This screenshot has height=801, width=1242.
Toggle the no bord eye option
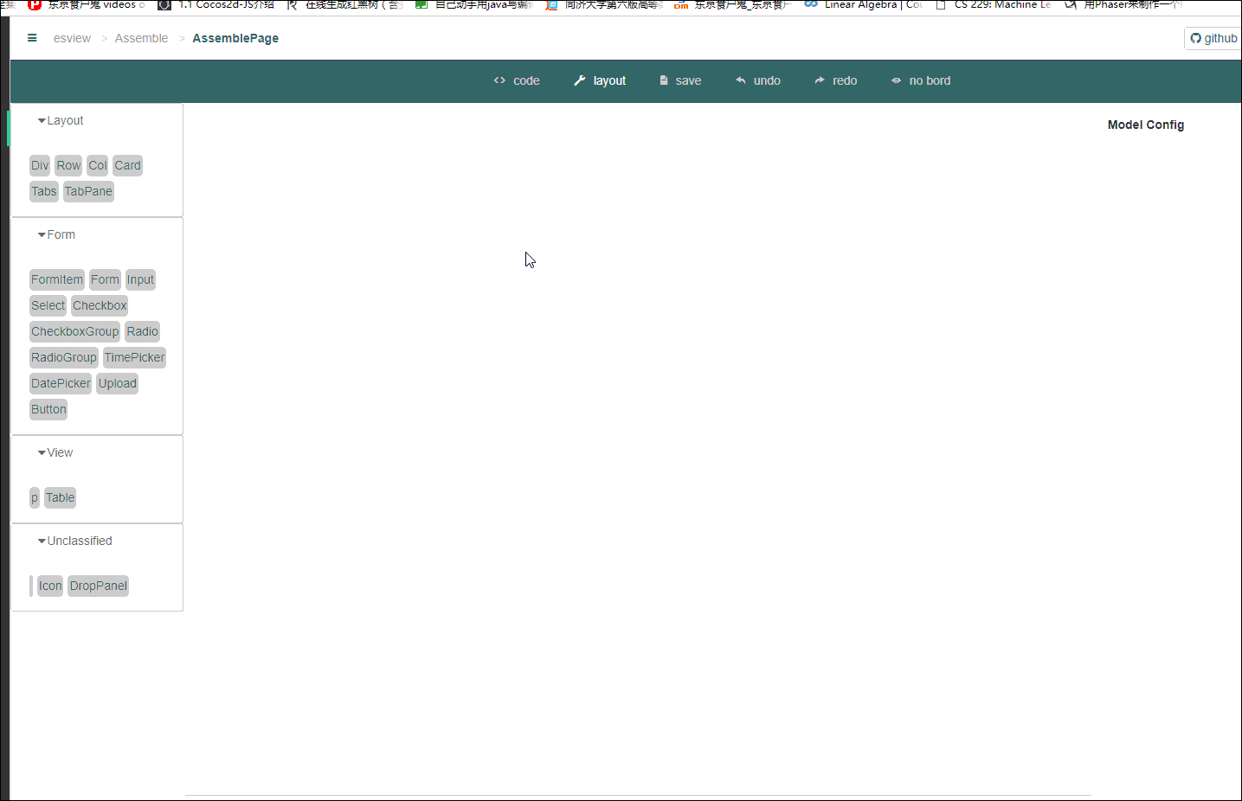(921, 80)
